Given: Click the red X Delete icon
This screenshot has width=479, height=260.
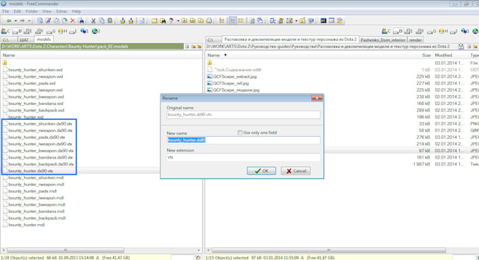Looking at the screenshot, I should tap(73, 20).
